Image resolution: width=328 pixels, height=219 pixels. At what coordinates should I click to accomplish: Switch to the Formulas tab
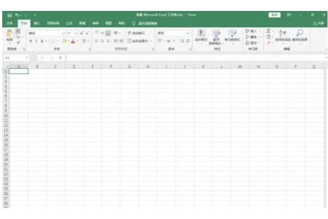tap(69, 23)
